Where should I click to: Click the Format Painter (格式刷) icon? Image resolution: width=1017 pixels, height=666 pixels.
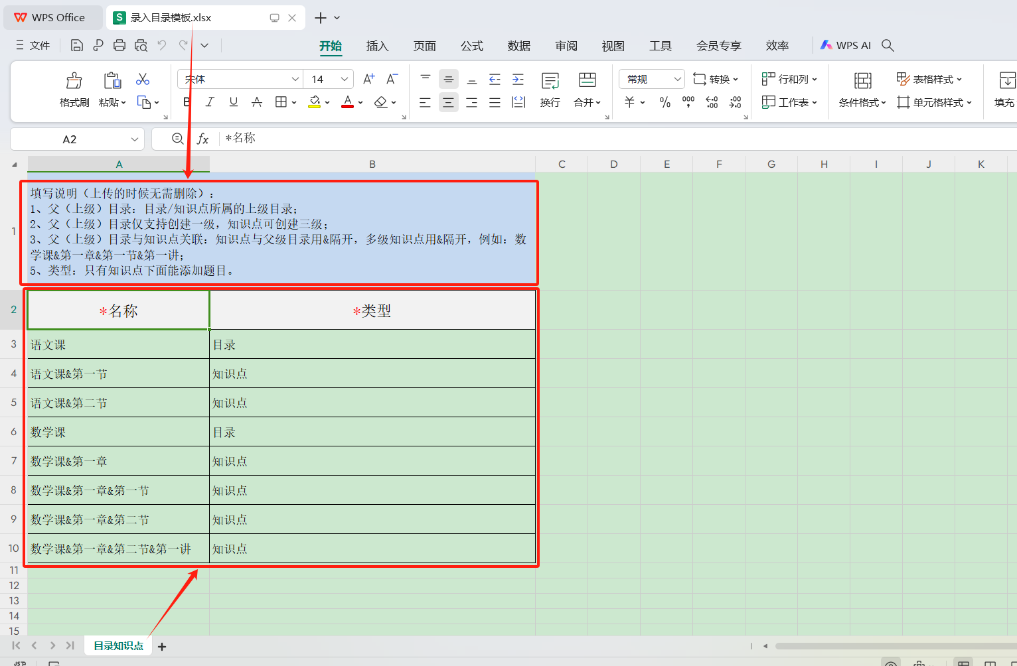point(74,81)
